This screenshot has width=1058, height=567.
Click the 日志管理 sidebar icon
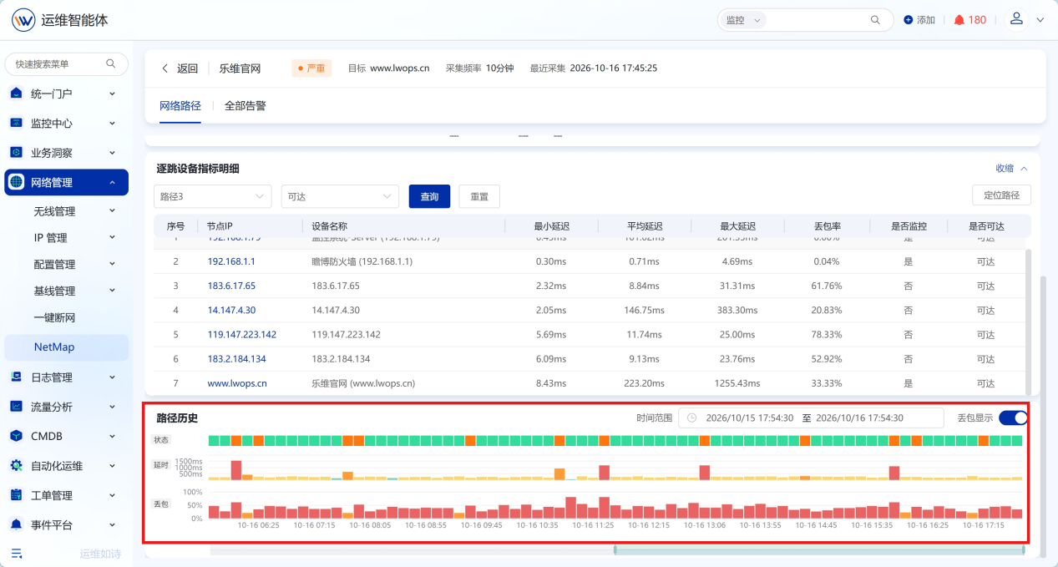pos(16,377)
